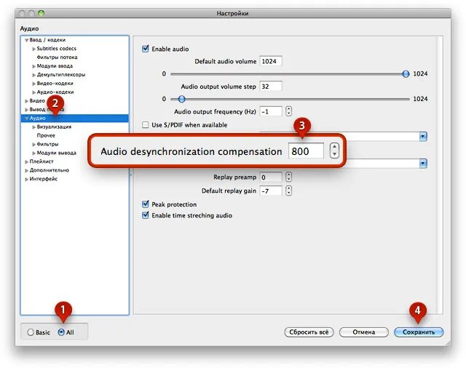The height and width of the screenshot is (368, 466).
Task: Open the first dropdown below S/PDIF
Action: [x=423, y=137]
